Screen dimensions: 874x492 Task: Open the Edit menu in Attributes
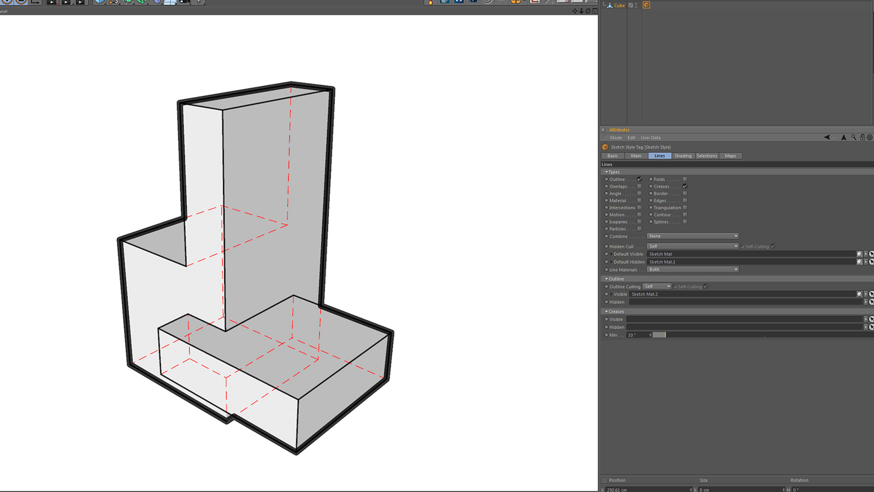(x=631, y=138)
